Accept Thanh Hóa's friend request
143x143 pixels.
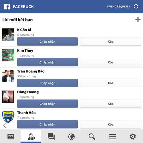(x=47, y=124)
